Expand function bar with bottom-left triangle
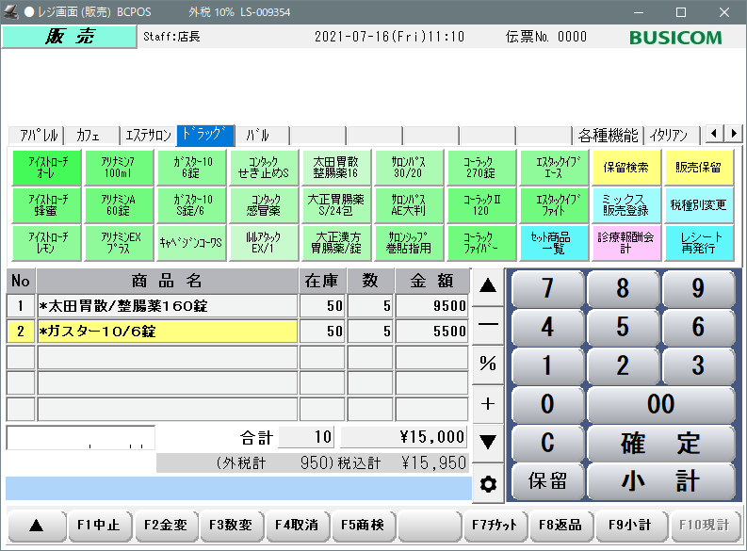This screenshot has height=551, width=747. (36, 525)
